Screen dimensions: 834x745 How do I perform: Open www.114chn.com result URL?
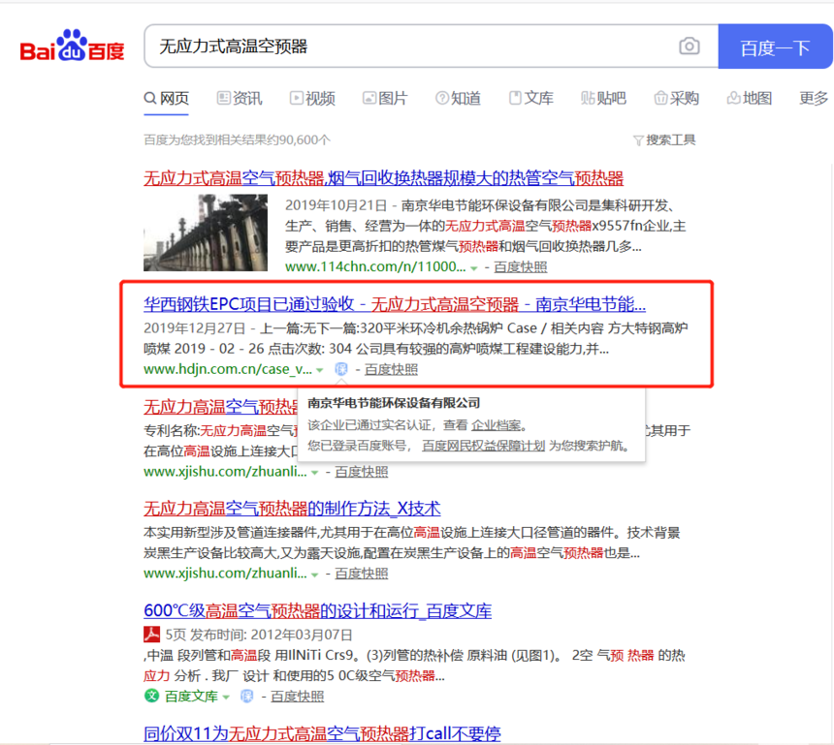tap(375, 266)
